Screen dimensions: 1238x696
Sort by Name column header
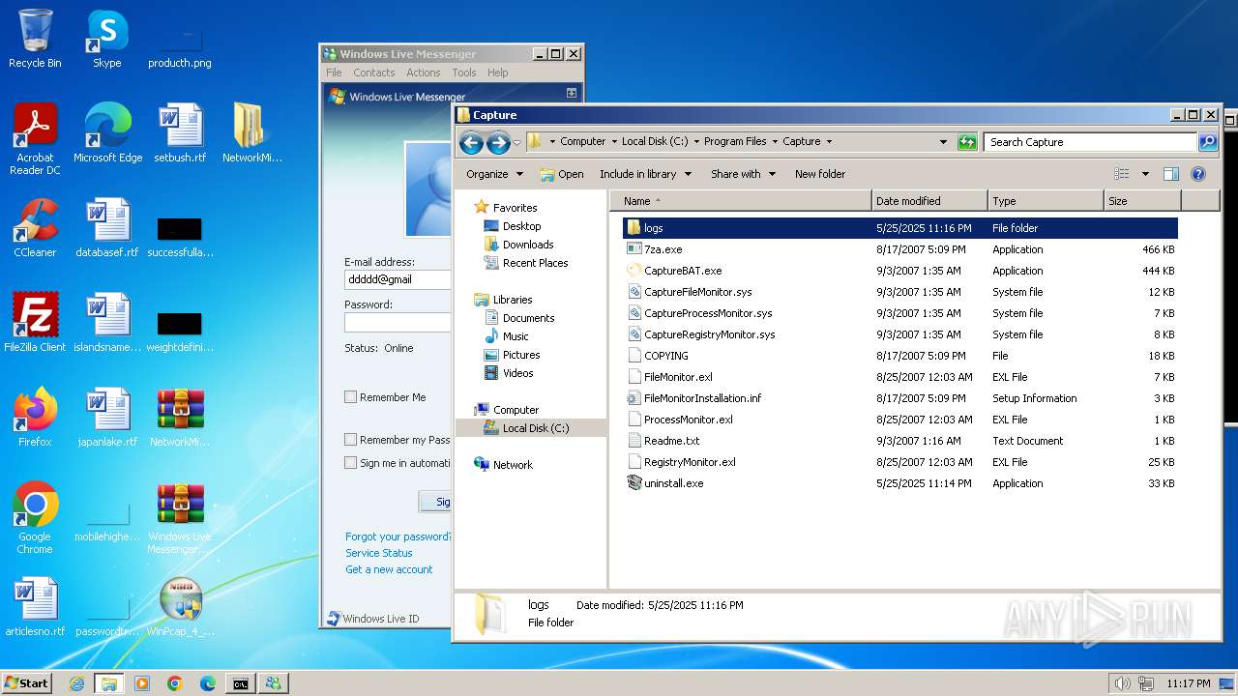(x=740, y=201)
